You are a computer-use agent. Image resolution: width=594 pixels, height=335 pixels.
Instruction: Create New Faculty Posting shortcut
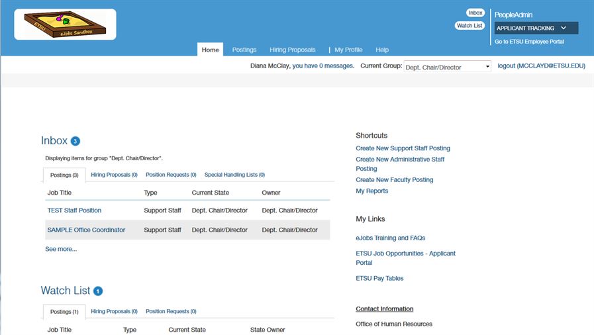coord(394,180)
